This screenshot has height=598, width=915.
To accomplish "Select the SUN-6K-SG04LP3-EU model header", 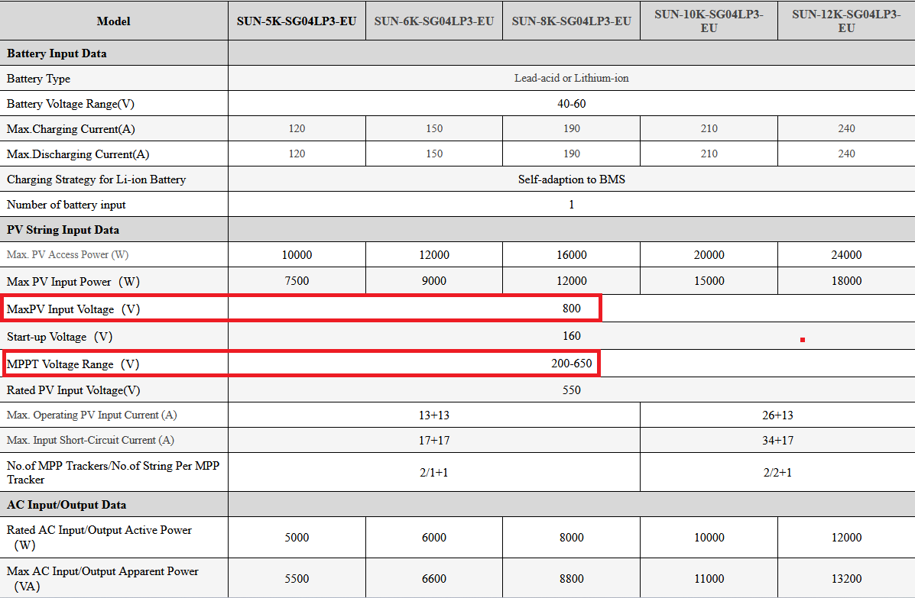I will 434,21.
